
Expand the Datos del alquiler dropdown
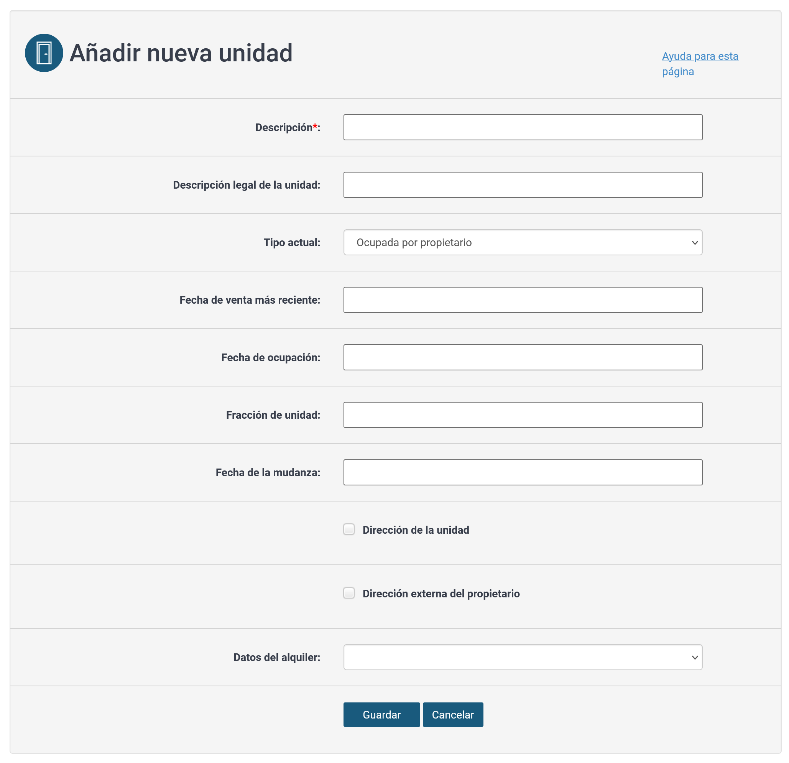(523, 658)
